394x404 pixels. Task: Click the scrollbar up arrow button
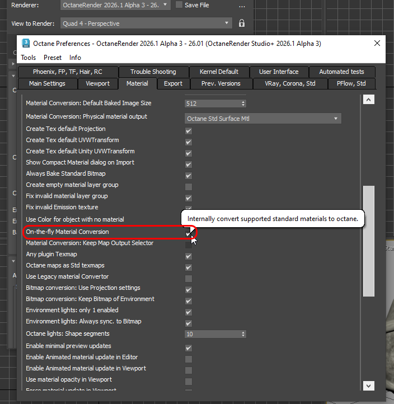click(x=368, y=100)
